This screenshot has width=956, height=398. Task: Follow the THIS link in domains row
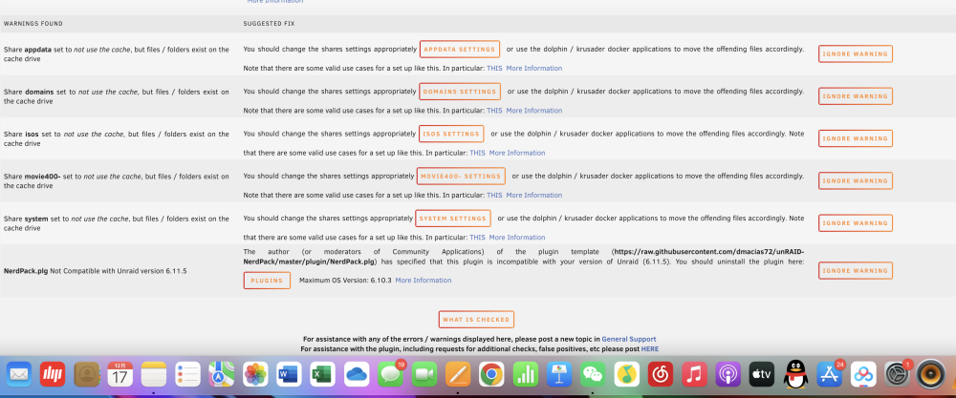[494, 111]
